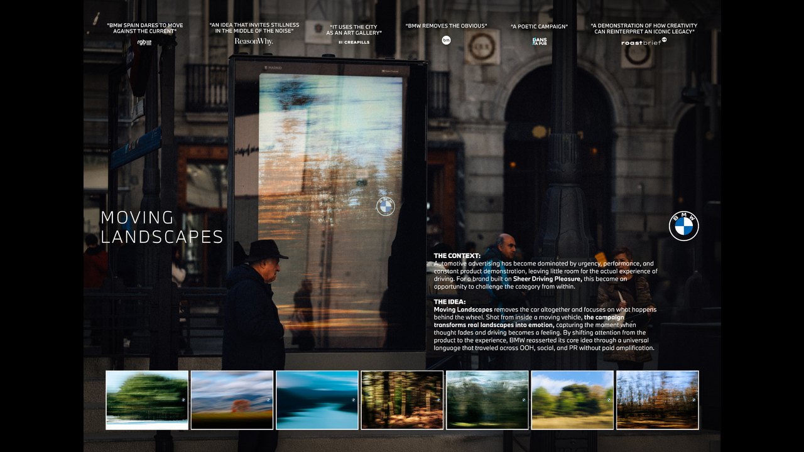Click the large BMW roundel logo
The image size is (804, 452).
tap(684, 226)
